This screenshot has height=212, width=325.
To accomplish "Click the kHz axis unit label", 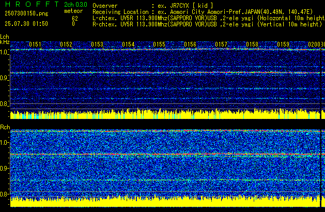I will tap(5, 42).
